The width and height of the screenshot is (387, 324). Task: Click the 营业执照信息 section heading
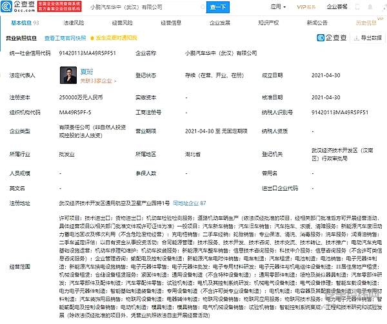point(21,38)
